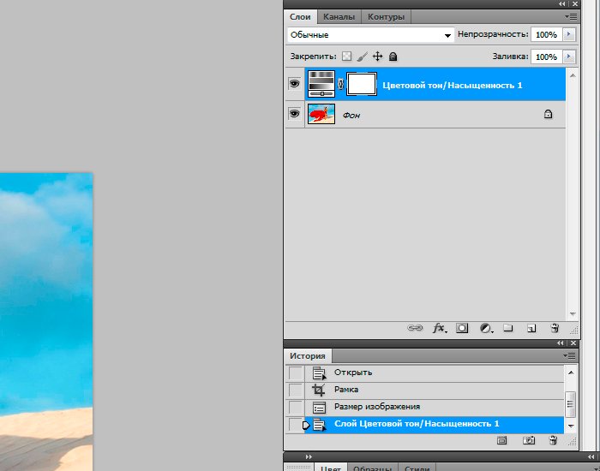The width and height of the screenshot is (600, 471).
Task: Hide the Цветовой тон/Насыщенность 1 layer
Action: pos(294,84)
